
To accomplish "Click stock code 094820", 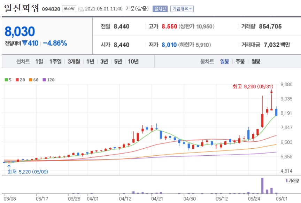I will [x=51, y=9].
